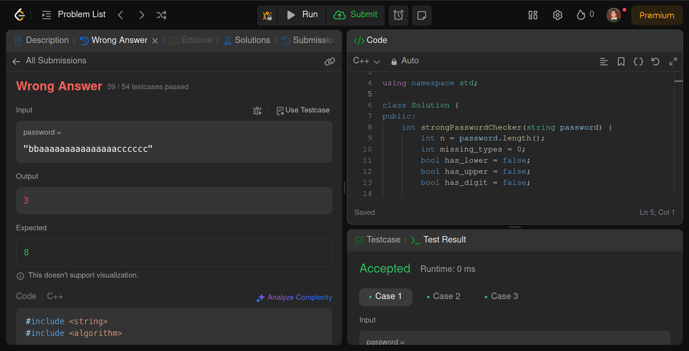Pick a random problem with shuffle icon
The height and width of the screenshot is (351, 689).
click(161, 15)
